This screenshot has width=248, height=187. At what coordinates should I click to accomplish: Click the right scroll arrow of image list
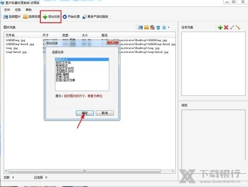click(173, 171)
